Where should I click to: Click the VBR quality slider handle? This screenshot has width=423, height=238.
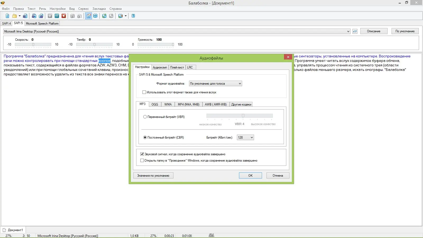point(243,116)
